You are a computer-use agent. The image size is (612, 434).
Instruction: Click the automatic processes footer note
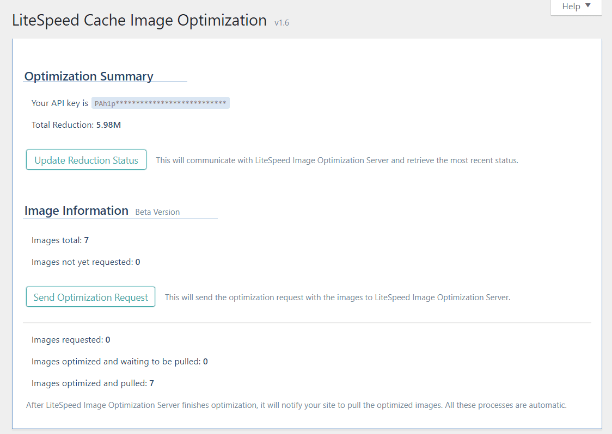click(x=296, y=405)
